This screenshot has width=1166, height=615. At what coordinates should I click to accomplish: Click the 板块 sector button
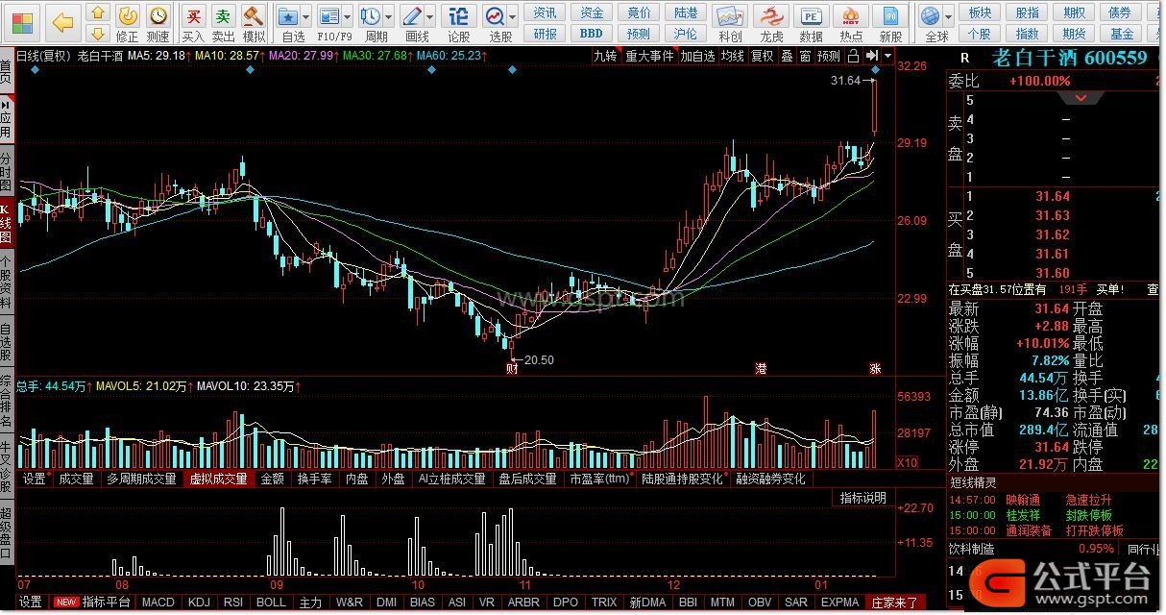(980, 12)
